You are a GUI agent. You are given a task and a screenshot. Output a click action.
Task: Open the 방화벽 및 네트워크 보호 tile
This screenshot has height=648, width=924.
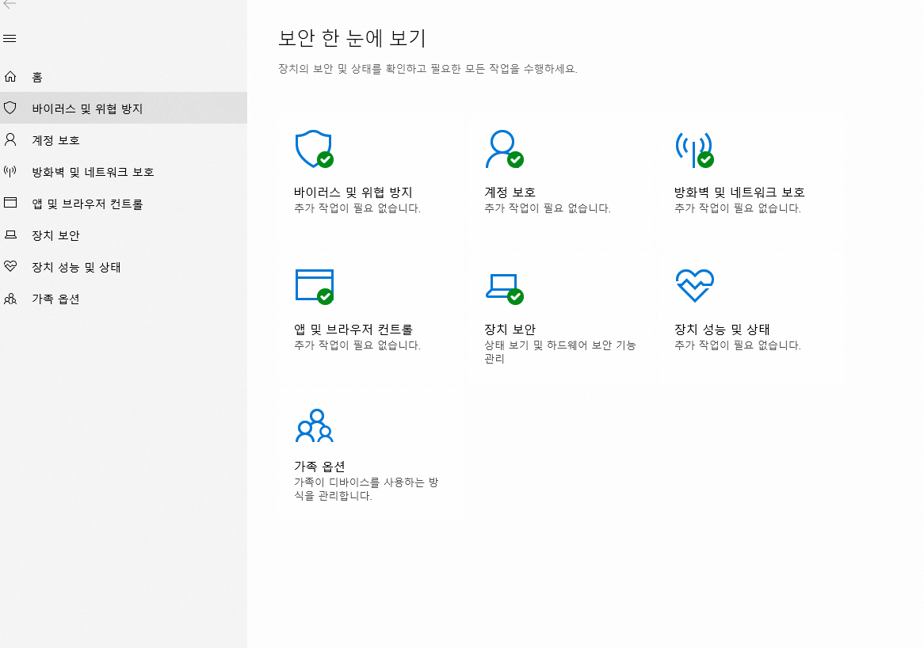(739, 192)
